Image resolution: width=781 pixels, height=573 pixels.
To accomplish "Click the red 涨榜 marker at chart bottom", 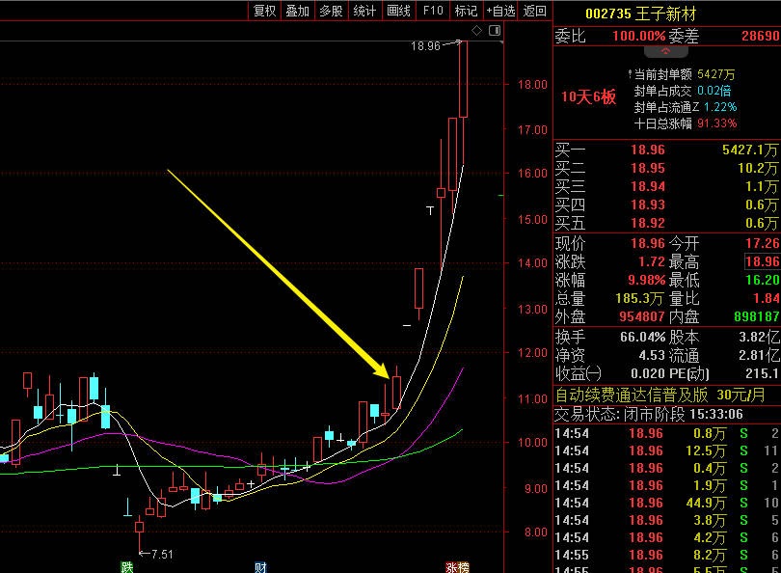I will tap(456, 566).
